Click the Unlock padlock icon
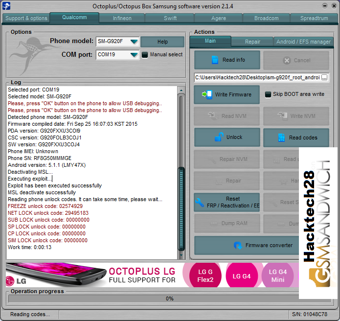Screen dimensions: 340x321 point(219,137)
